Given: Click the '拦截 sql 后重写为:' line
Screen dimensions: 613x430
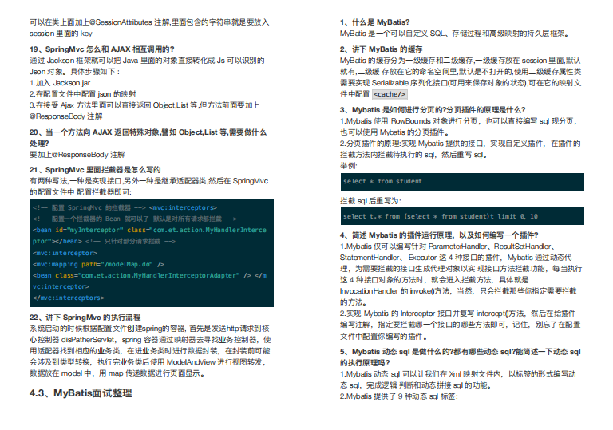Looking at the screenshot, I should click(370, 201).
